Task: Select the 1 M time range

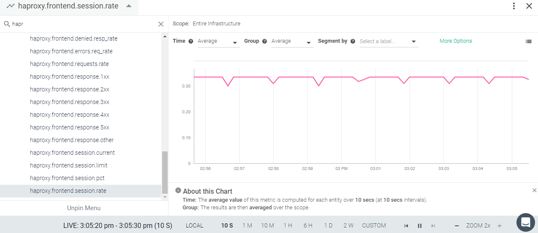Action: tap(247, 225)
